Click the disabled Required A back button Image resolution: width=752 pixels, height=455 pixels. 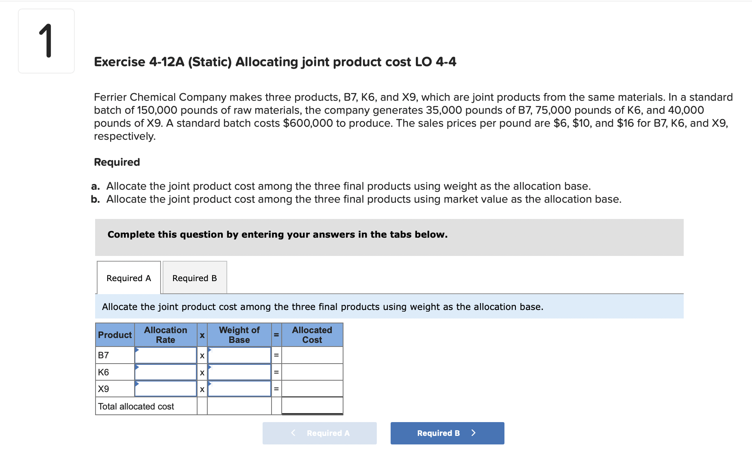[319, 433]
